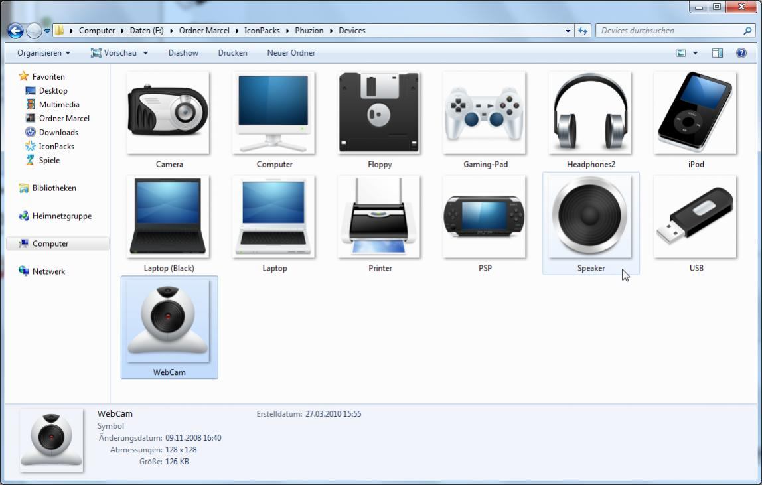
Task: Start the Diashow slideshow
Action: tap(183, 53)
